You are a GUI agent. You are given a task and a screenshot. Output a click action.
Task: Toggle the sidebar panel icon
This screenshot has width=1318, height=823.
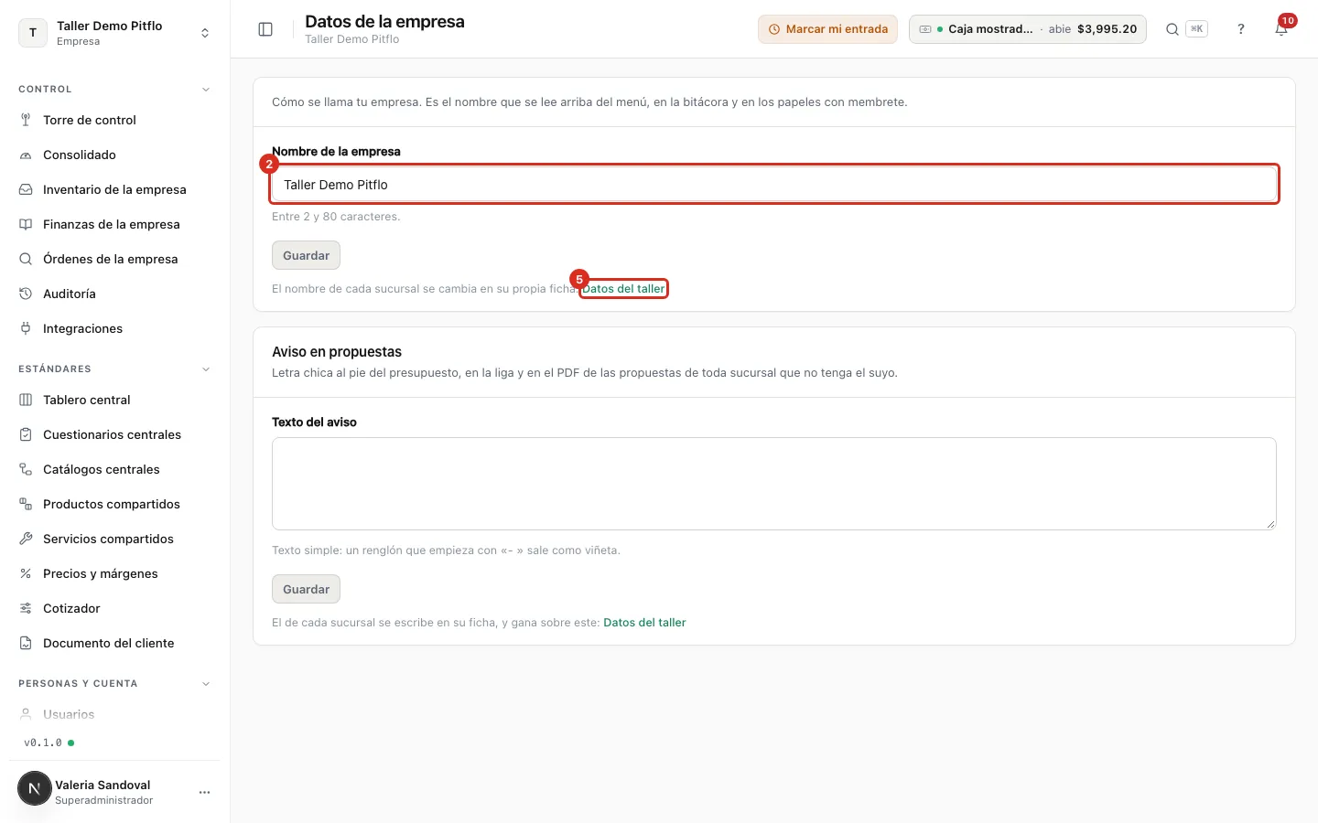(x=265, y=29)
